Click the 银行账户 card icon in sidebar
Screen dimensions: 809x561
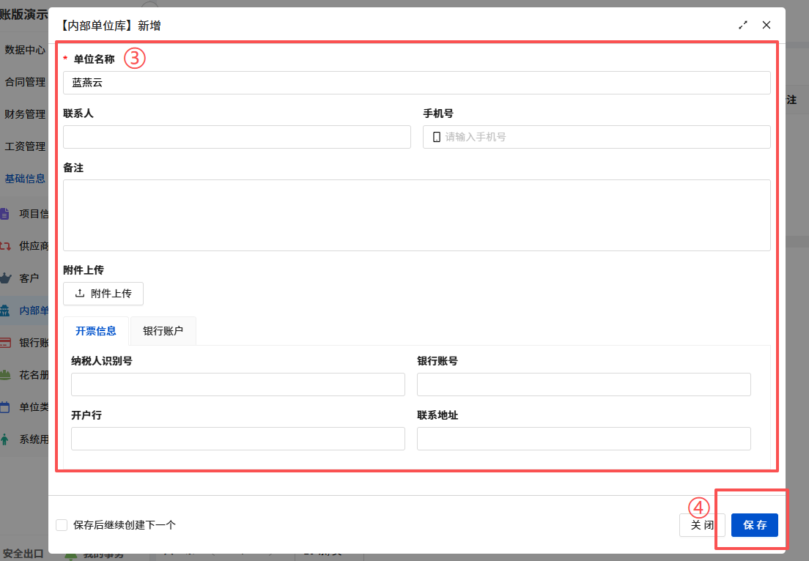point(4,342)
